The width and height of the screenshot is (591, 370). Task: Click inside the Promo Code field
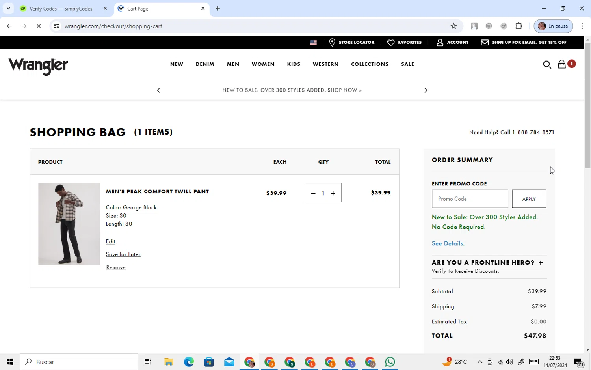(470, 199)
